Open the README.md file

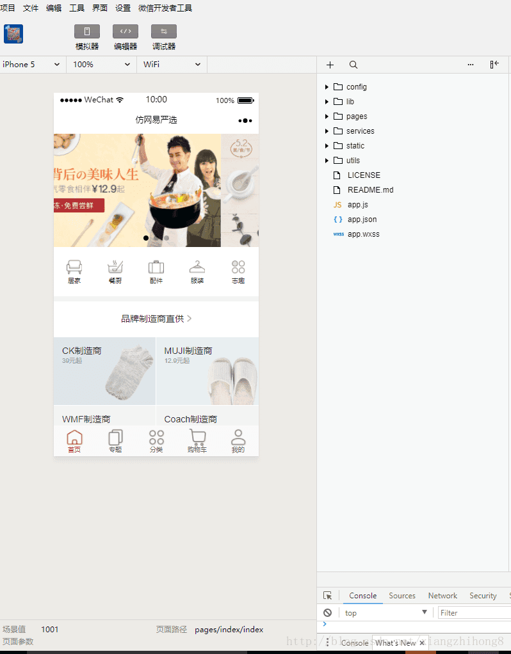click(370, 190)
